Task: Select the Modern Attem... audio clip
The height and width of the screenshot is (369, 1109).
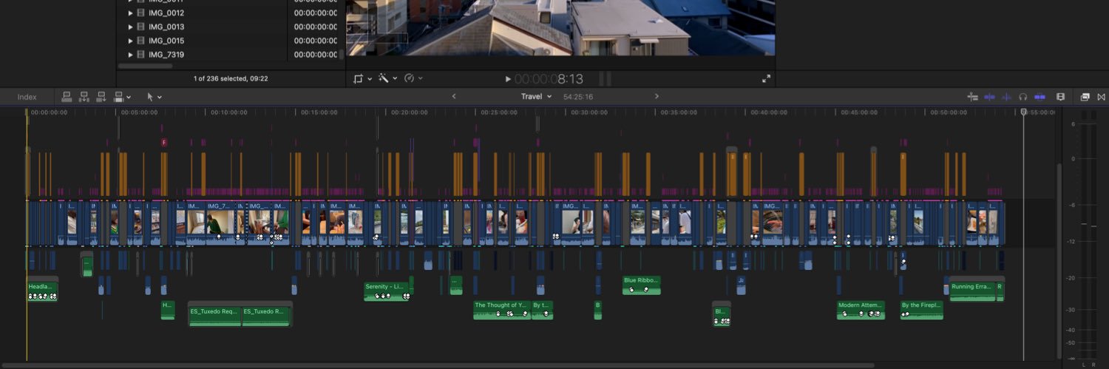Action: (x=861, y=309)
